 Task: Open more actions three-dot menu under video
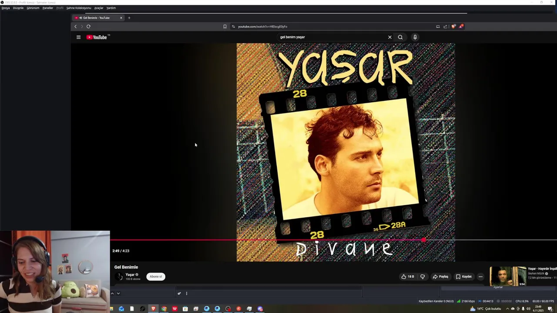pyautogui.click(x=480, y=276)
